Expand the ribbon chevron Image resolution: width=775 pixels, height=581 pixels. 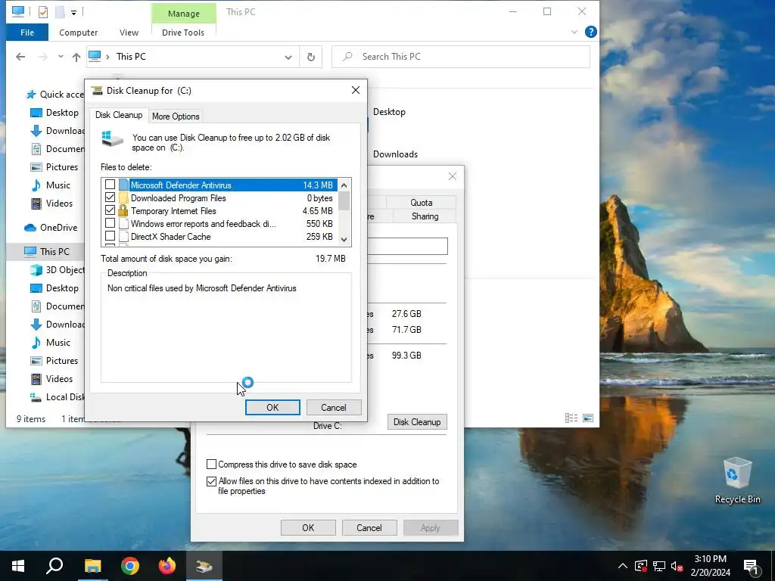574,32
